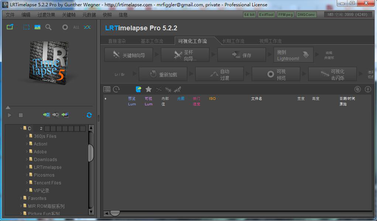Open the 编辑 menu
Viewport: 377px width, 221px height.
[x=26, y=15]
